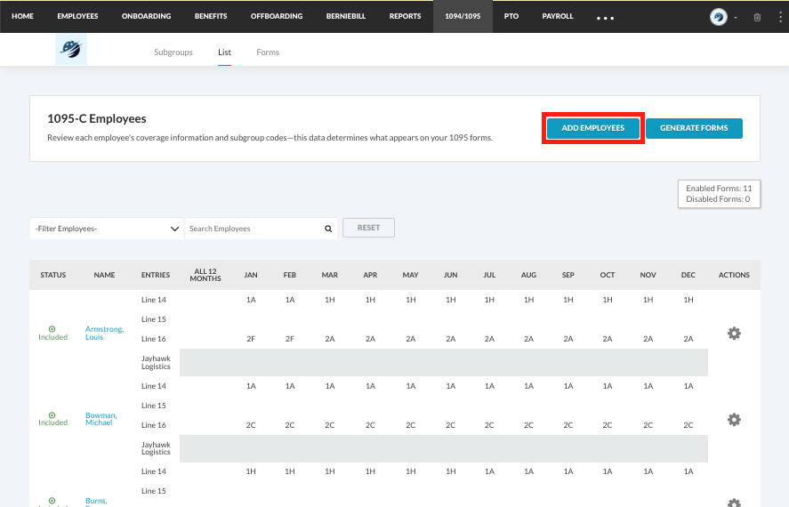Image resolution: width=789 pixels, height=507 pixels.
Task: Show more navigation items via ellipsis
Action: tap(605, 18)
